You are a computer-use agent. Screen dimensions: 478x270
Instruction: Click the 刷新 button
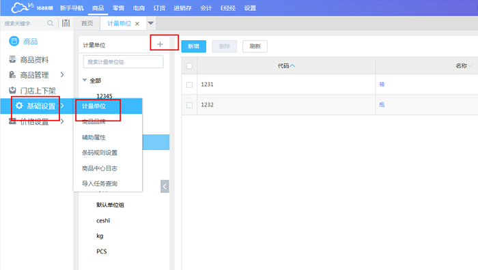point(255,46)
